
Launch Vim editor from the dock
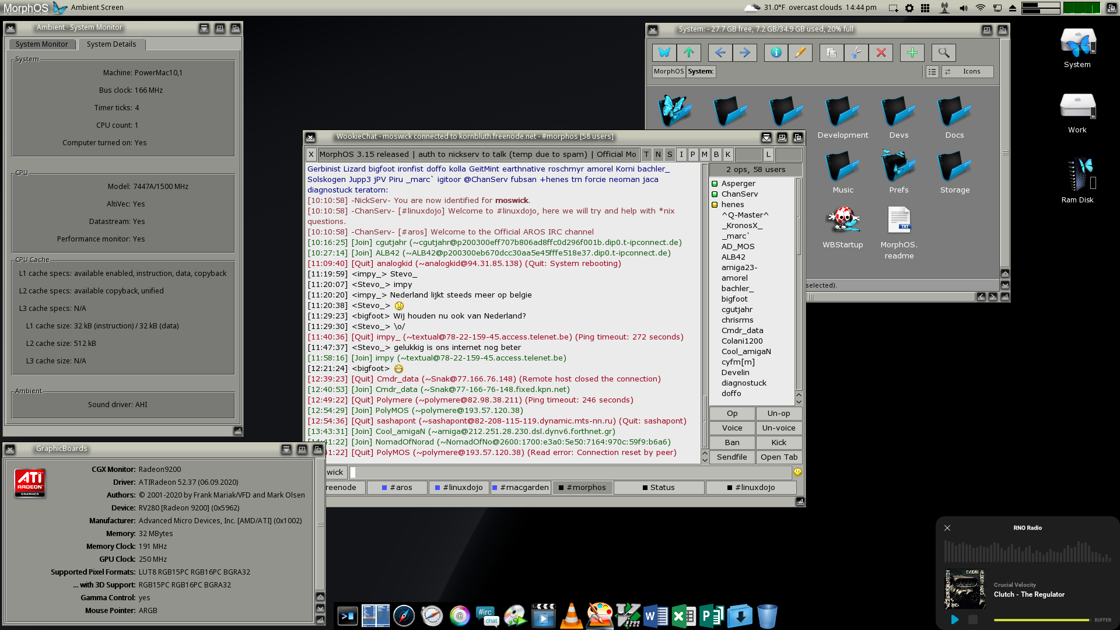click(628, 616)
